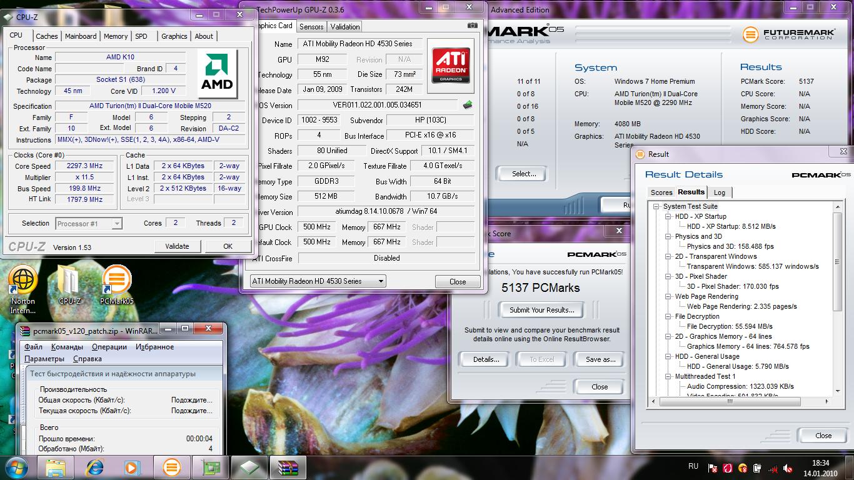The width and height of the screenshot is (854, 480).
Task: Click the Result tree scroll down arrow
Action: 838,391
